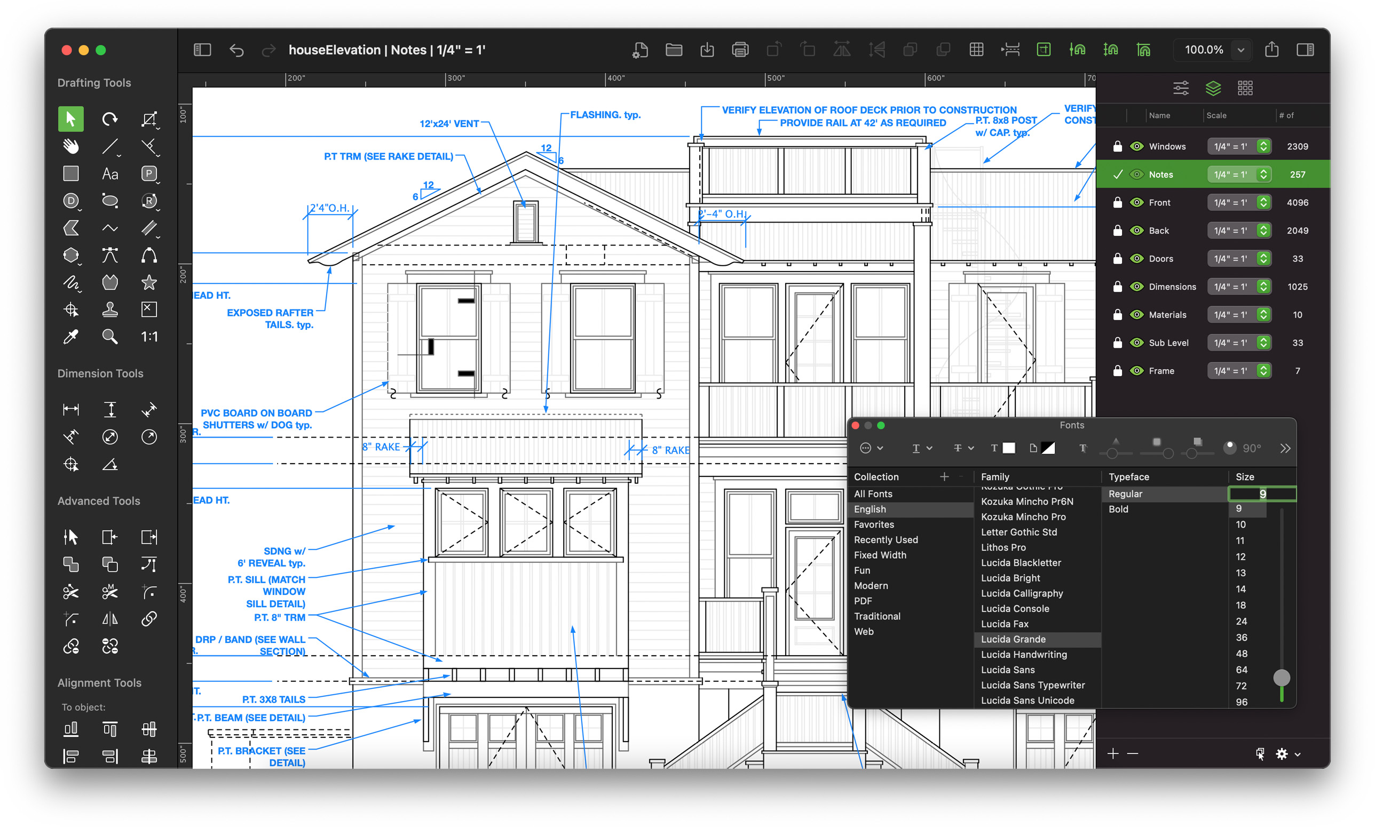Select the Pan hand tool
This screenshot has height=827, width=1375.
[71, 146]
